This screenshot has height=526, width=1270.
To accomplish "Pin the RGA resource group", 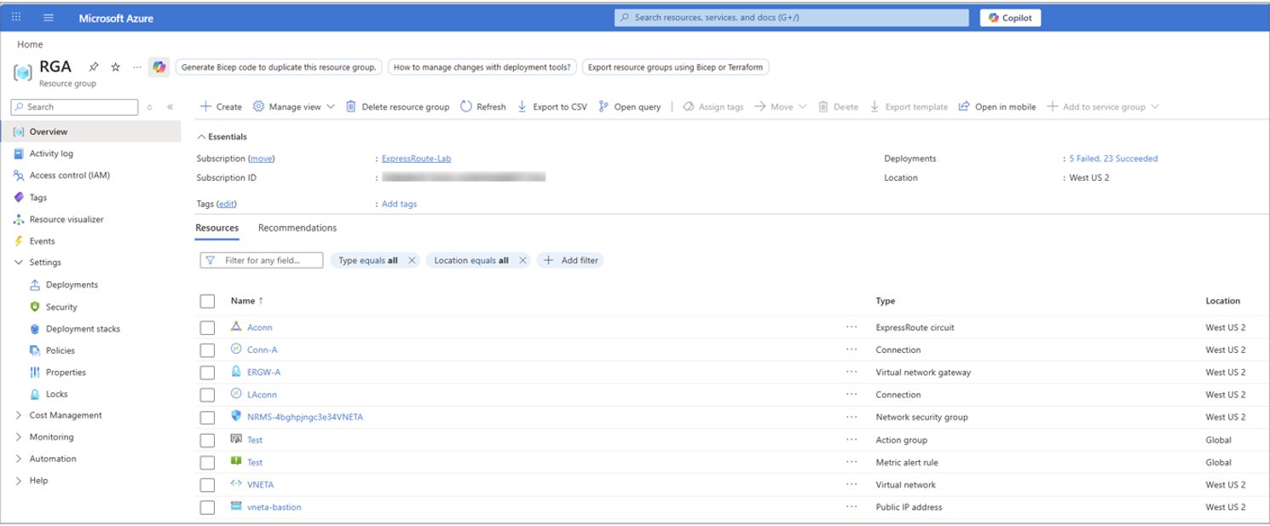I will (x=94, y=67).
